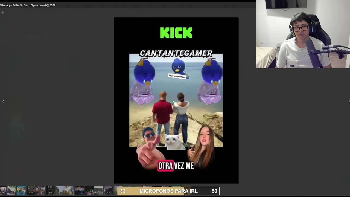Click the MICROFONOS PARA IRL goal bar
This screenshot has height=197, width=350.
tap(168, 191)
